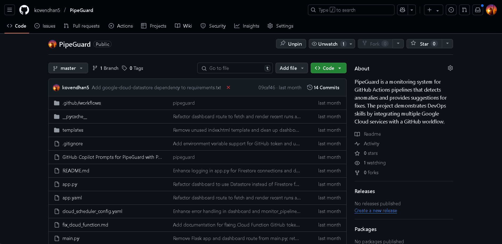Viewport: 502px width, 244px height.
Task: Open the Create new plus dropdown
Action: [x=433, y=10]
